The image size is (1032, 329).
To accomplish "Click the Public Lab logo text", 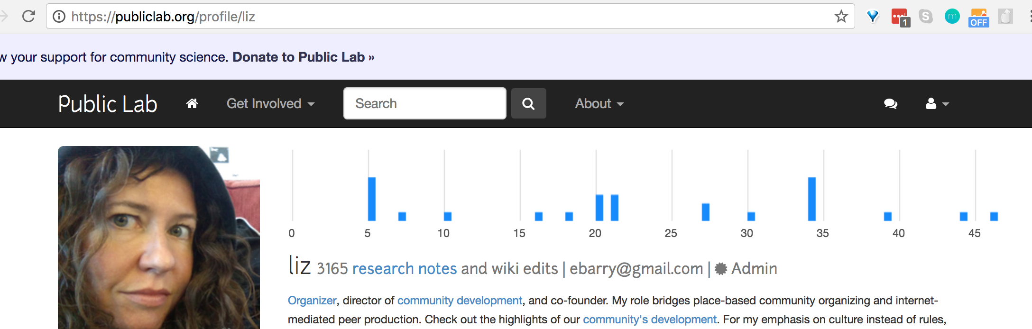I will 108,104.
